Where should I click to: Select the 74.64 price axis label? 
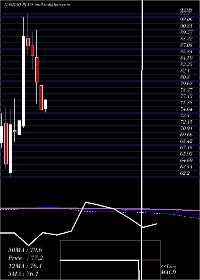pyautogui.click(x=186, y=110)
